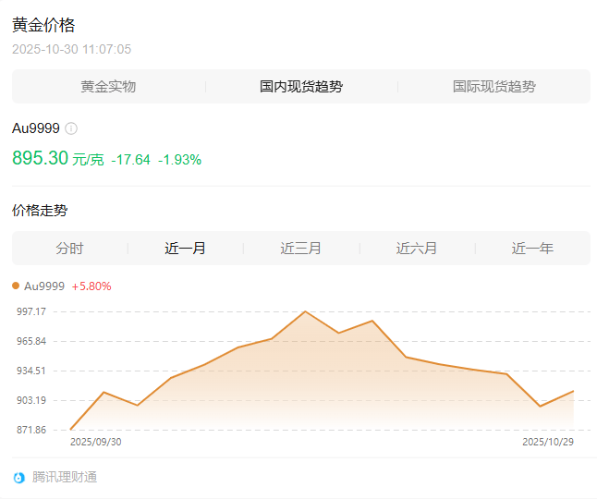Switch to the 黄金实物 tab

click(108, 87)
